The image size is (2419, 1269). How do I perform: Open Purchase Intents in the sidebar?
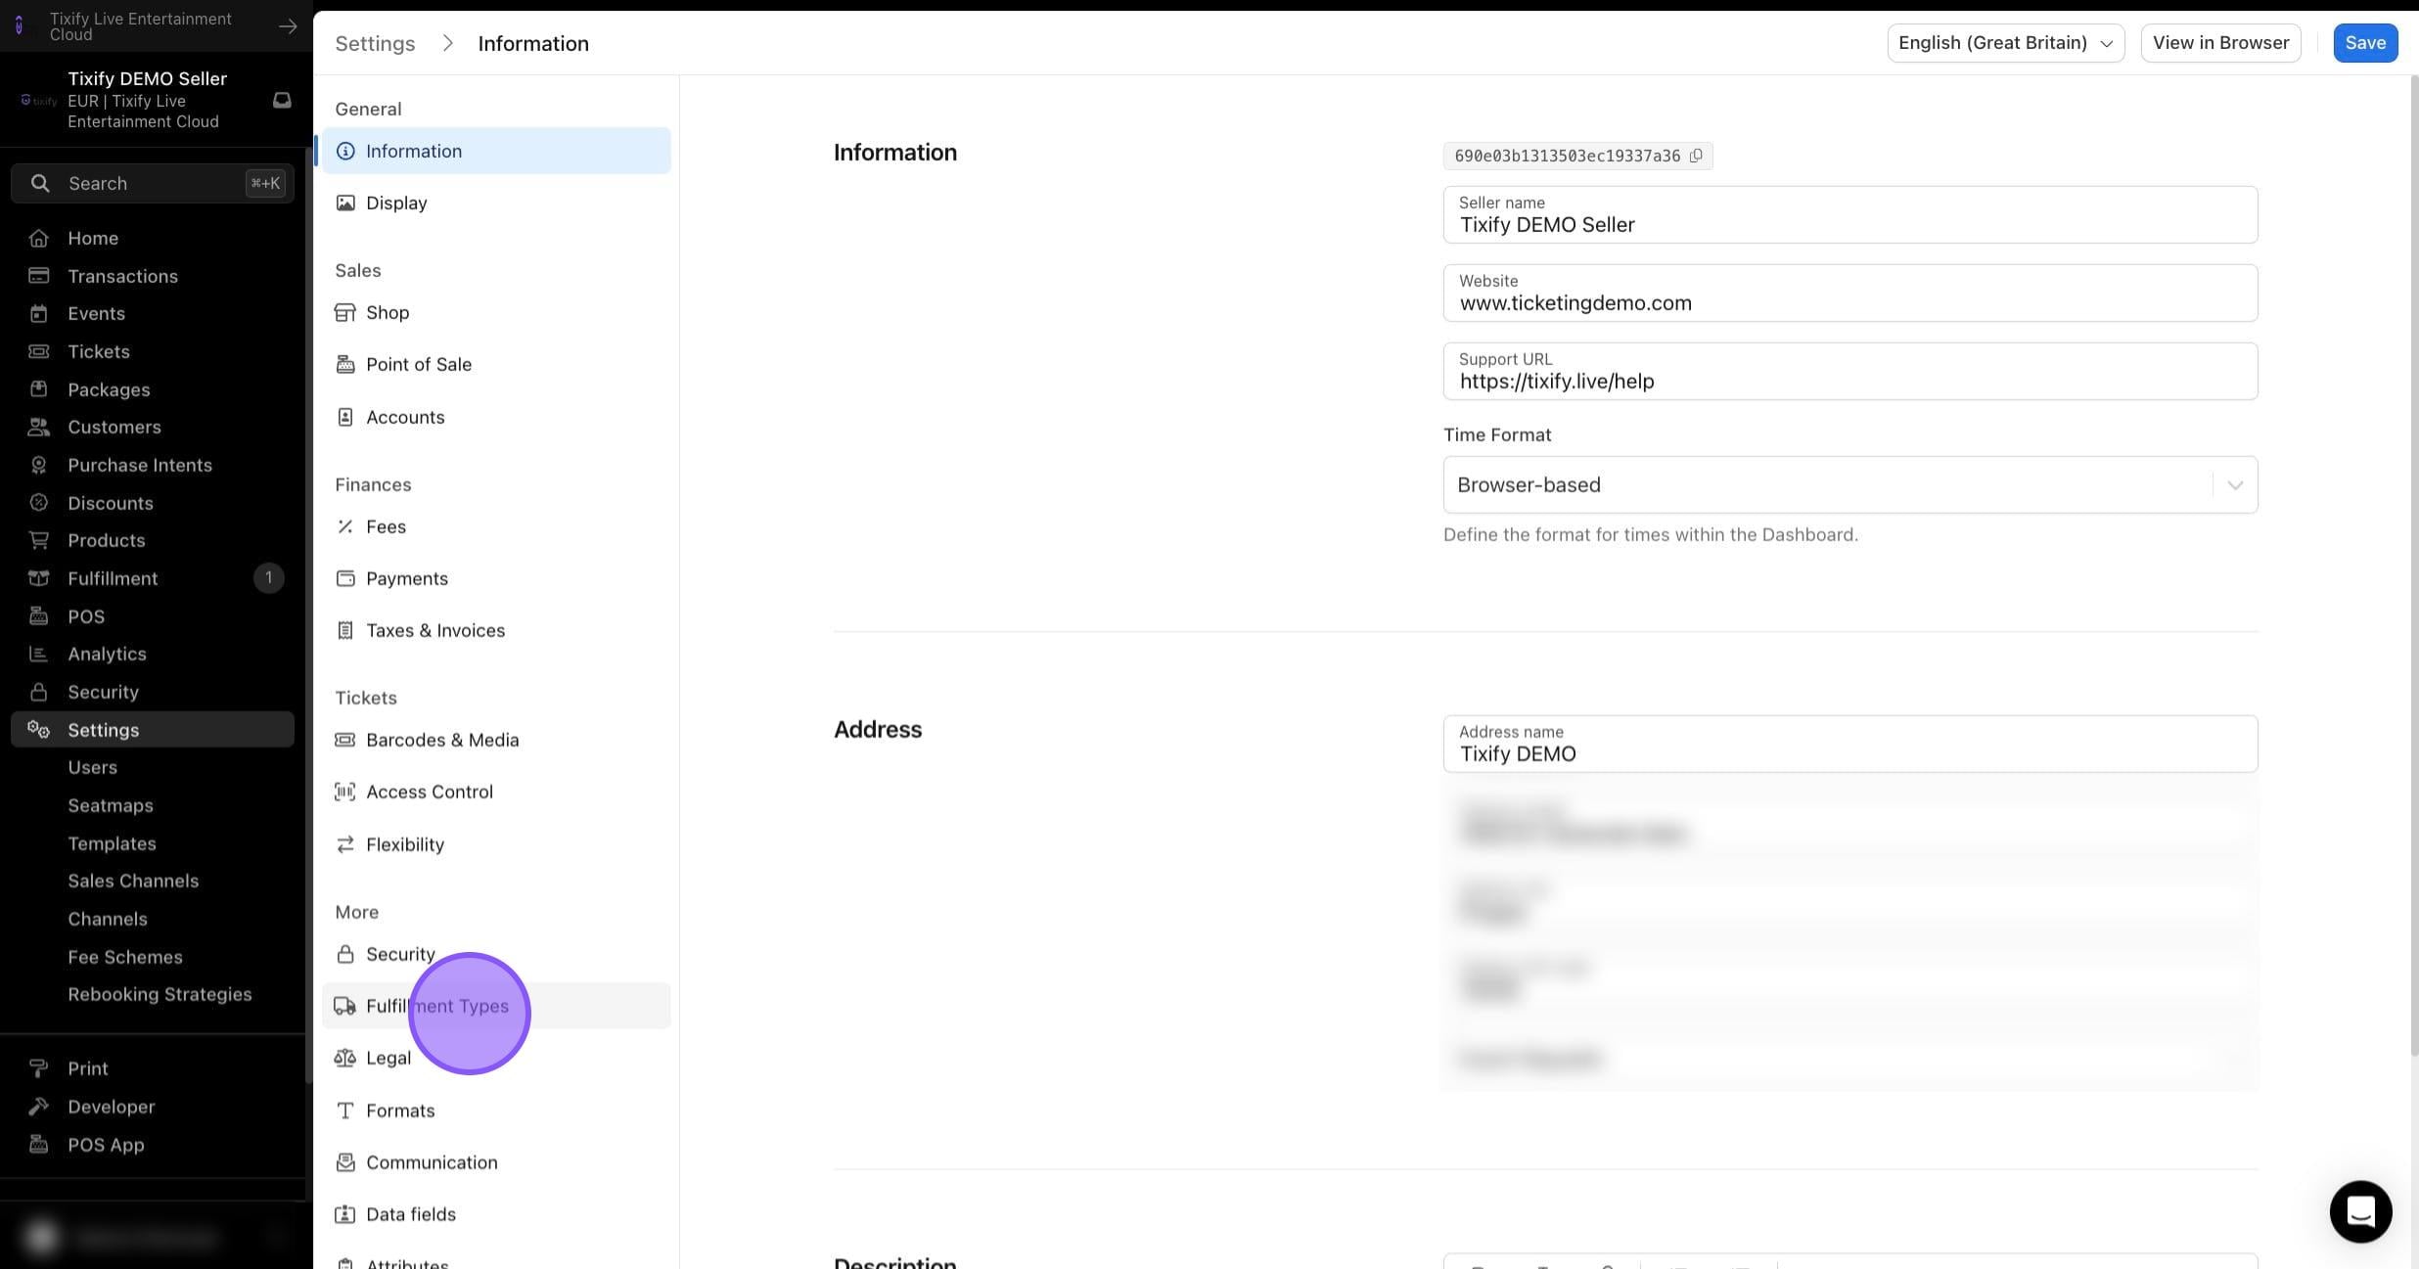click(x=152, y=465)
